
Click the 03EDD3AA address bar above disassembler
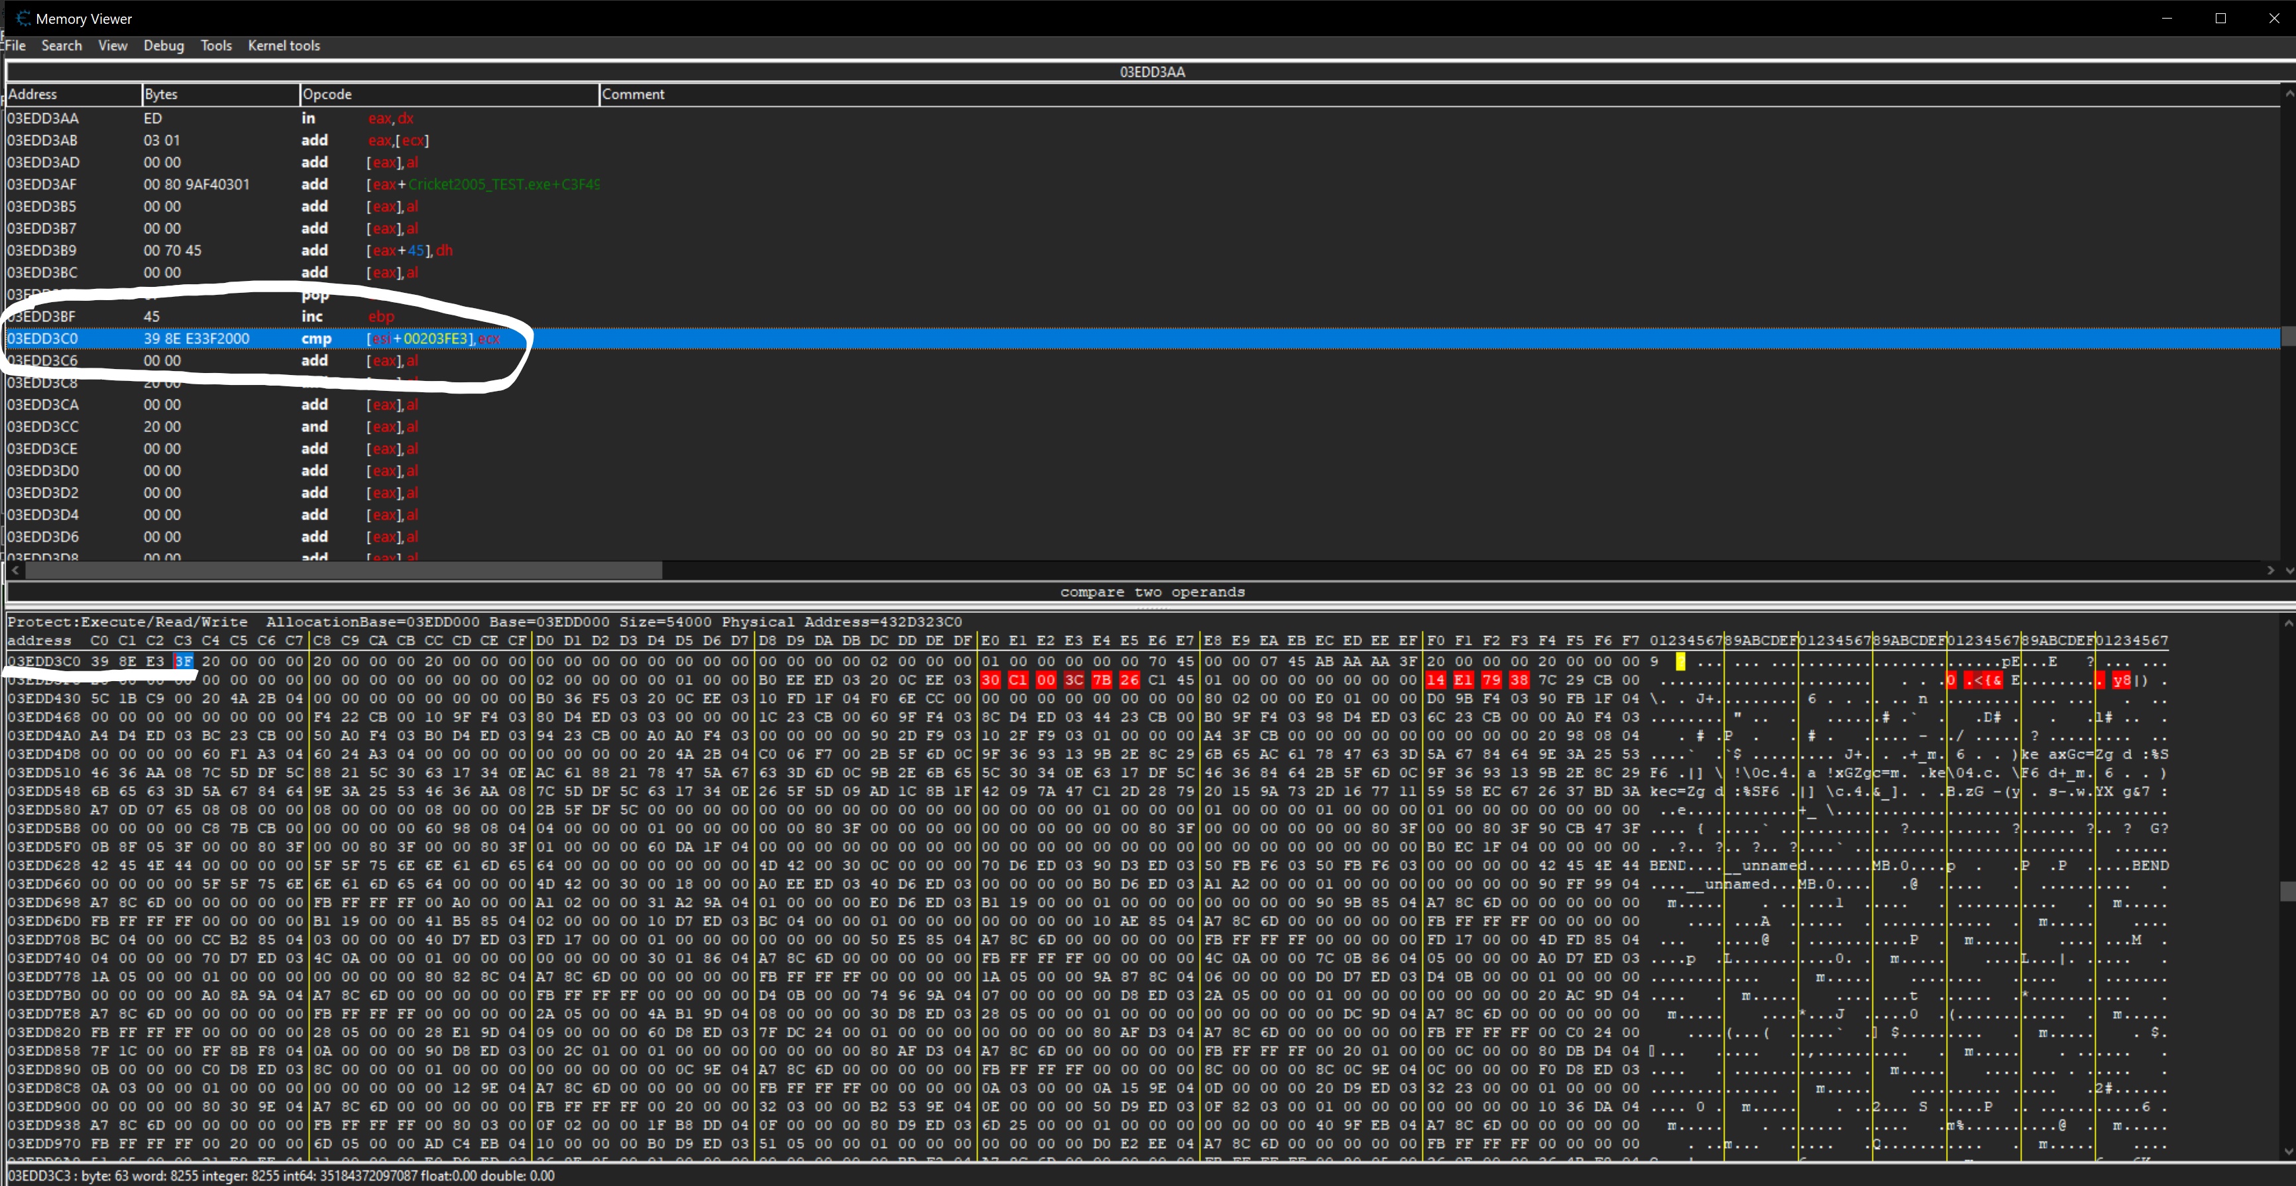point(1151,72)
